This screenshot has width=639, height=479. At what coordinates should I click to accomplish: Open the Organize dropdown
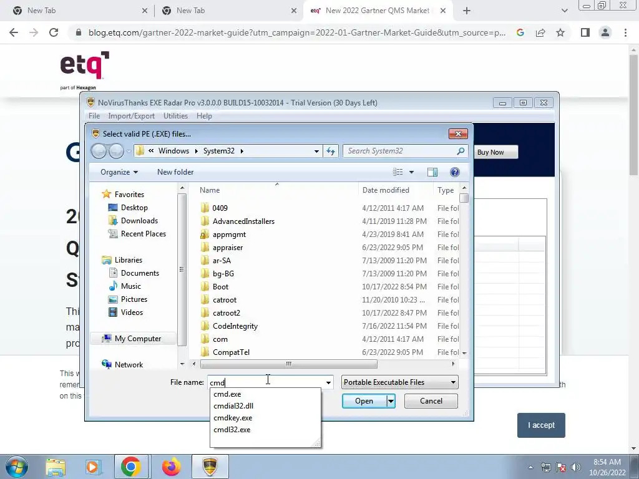(119, 172)
